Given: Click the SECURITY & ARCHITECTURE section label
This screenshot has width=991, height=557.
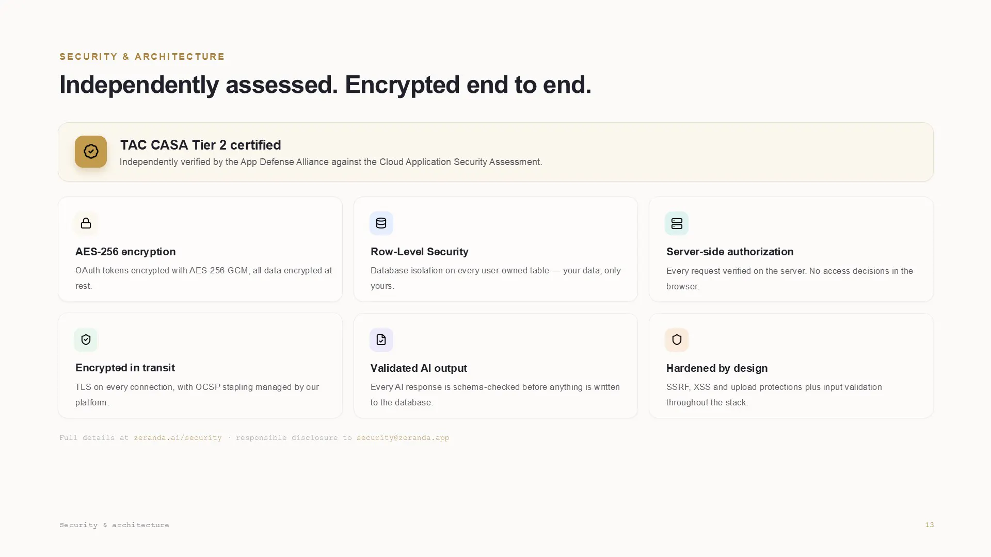Looking at the screenshot, I should (142, 56).
